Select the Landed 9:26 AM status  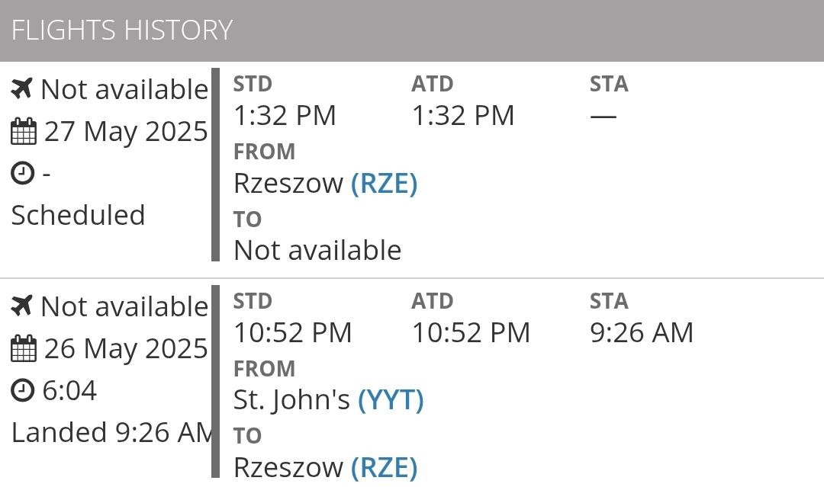(x=110, y=433)
